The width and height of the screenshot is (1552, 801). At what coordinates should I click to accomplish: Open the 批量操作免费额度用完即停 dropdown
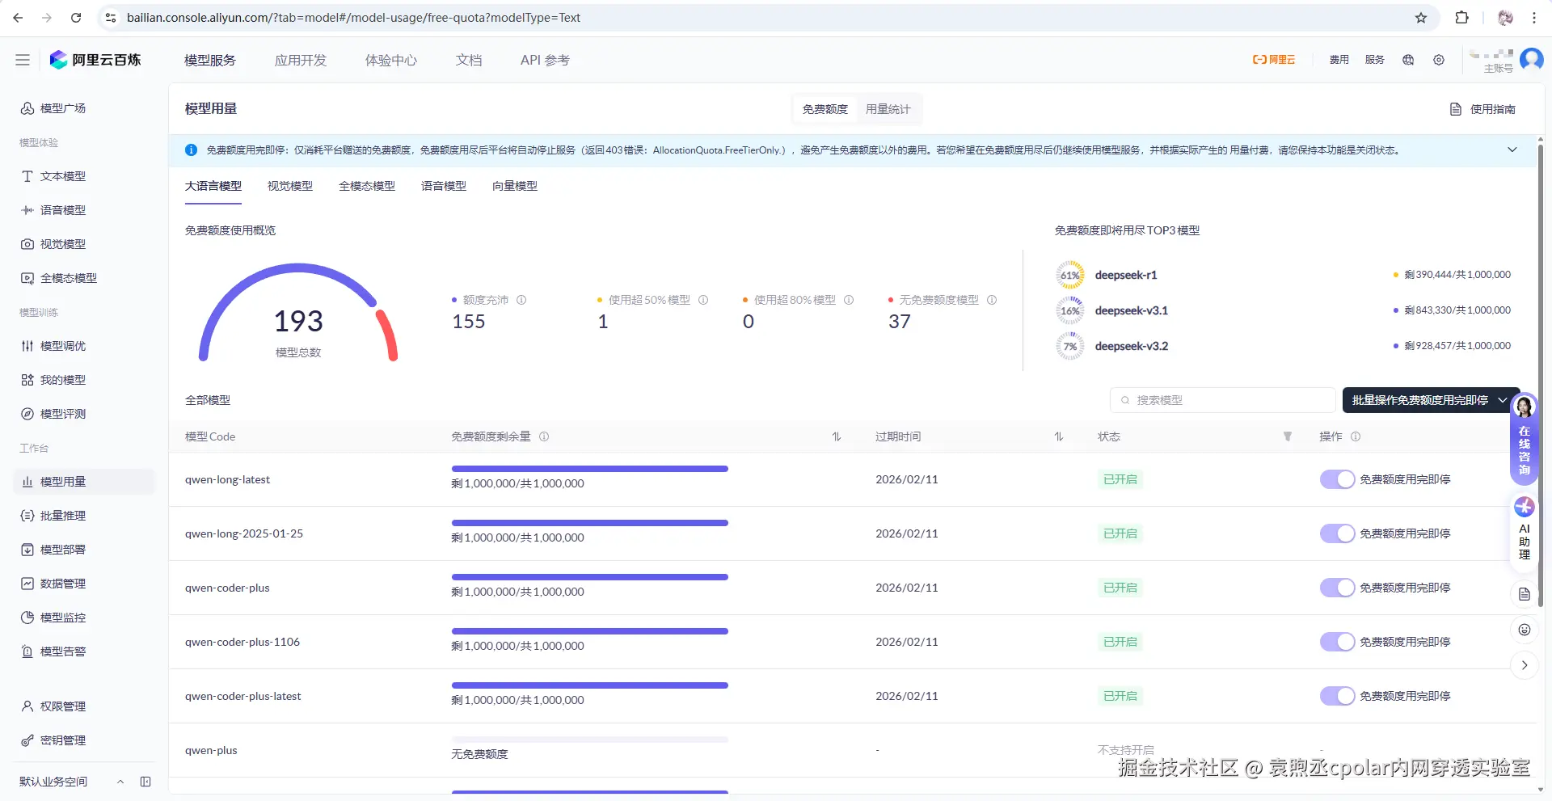(x=1431, y=400)
